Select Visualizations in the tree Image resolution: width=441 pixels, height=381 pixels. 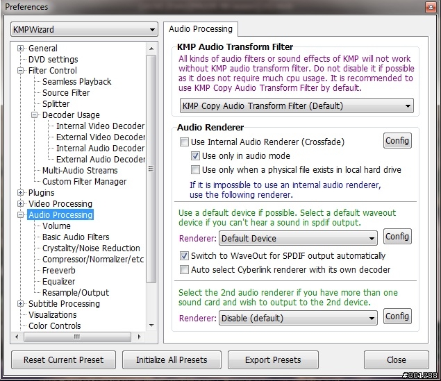[x=53, y=314]
